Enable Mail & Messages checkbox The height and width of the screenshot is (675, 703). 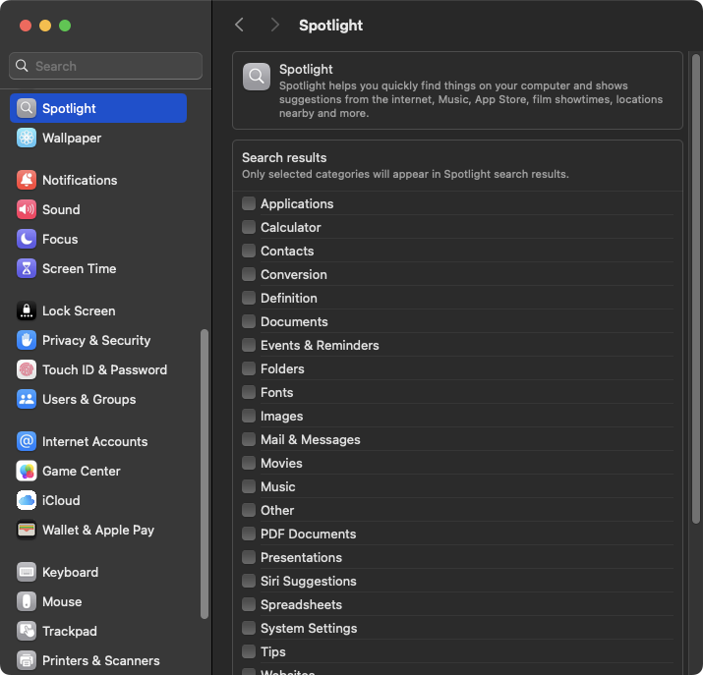tap(249, 439)
